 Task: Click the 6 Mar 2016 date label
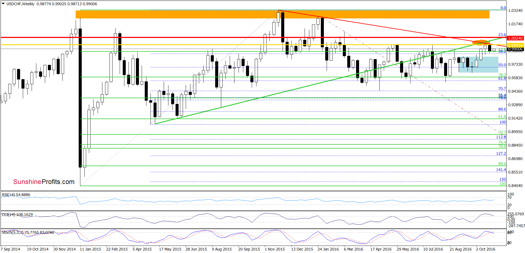[354, 249]
